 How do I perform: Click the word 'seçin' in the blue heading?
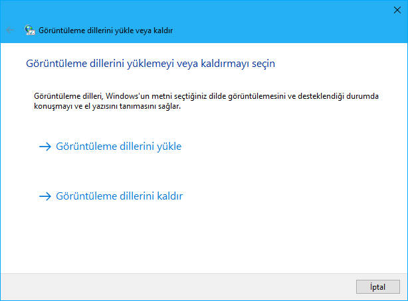[263, 64]
